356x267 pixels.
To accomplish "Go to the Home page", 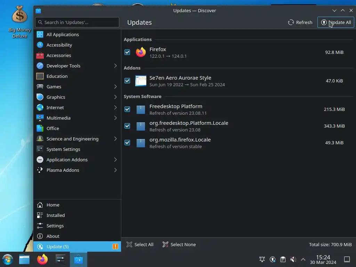I will 77,205.
